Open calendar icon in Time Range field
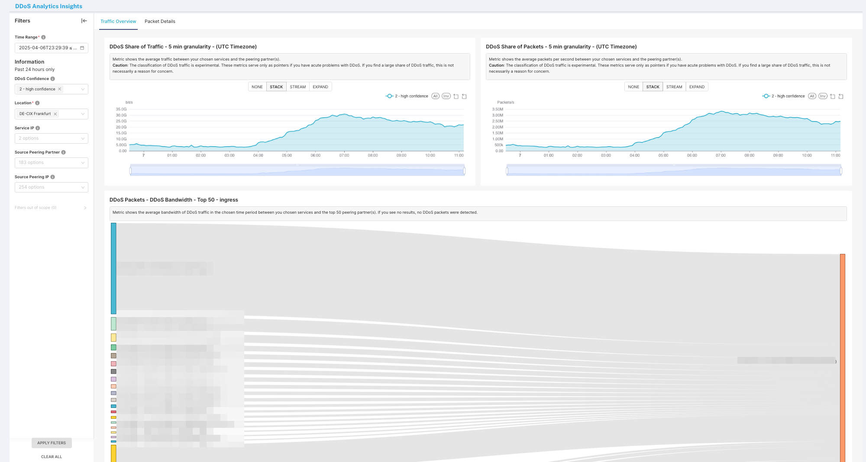 click(x=82, y=48)
